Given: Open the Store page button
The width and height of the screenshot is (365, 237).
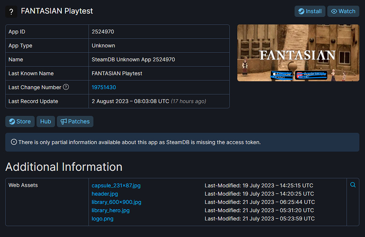Looking at the screenshot, I should point(20,122).
